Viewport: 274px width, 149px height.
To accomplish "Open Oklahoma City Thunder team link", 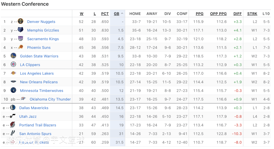I will [x=50, y=99].
